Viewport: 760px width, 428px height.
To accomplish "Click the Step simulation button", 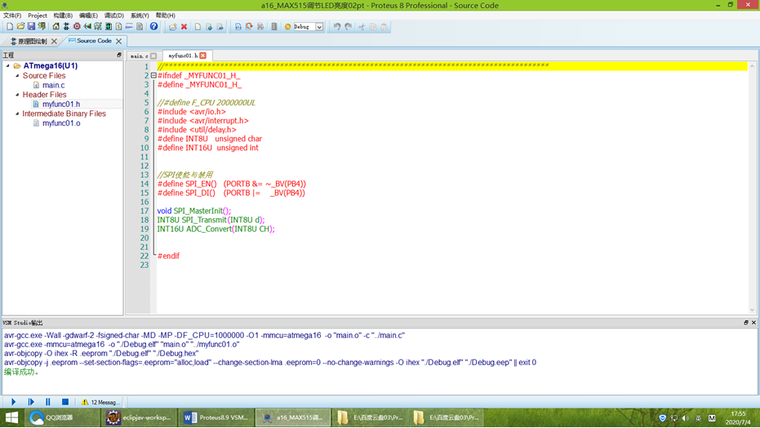I will click(31, 402).
